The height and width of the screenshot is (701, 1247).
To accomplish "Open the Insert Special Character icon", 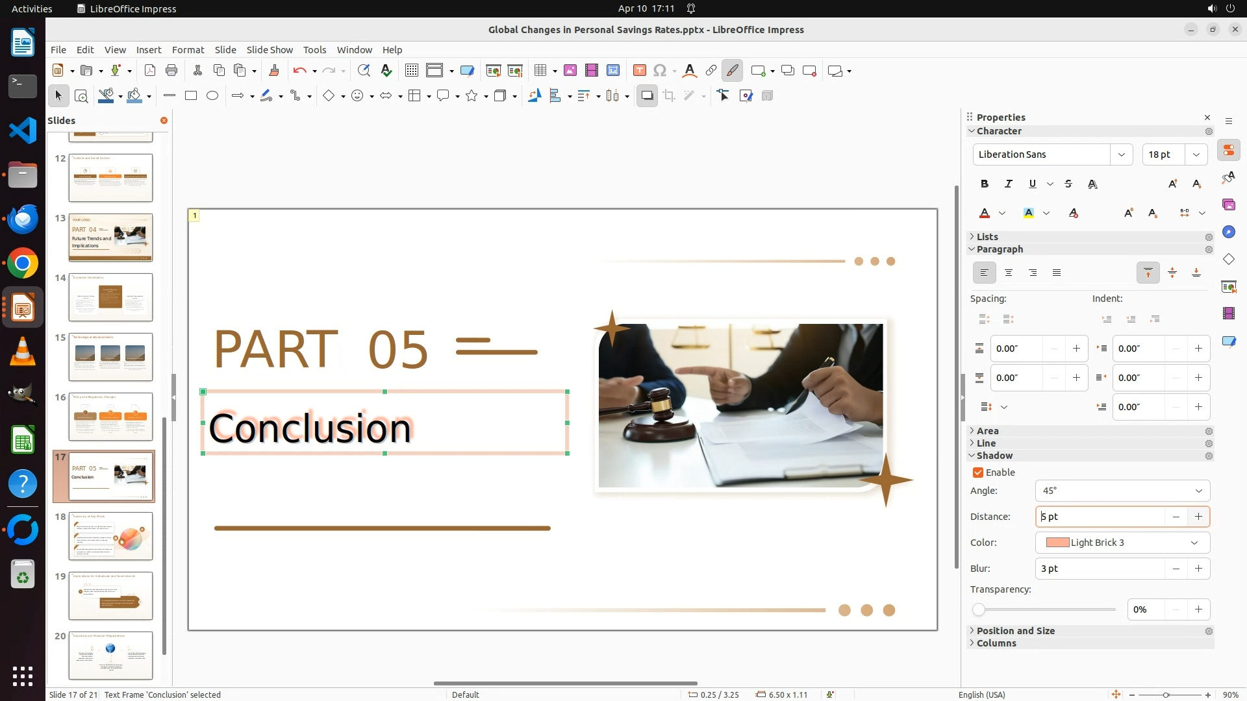I will click(660, 71).
